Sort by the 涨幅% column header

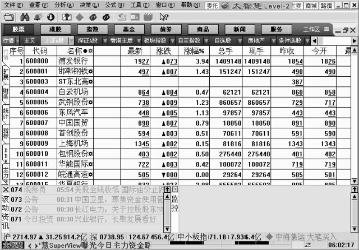(x=194, y=51)
